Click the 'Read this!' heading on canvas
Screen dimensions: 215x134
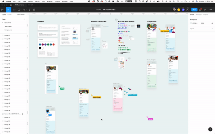pos(41,21)
